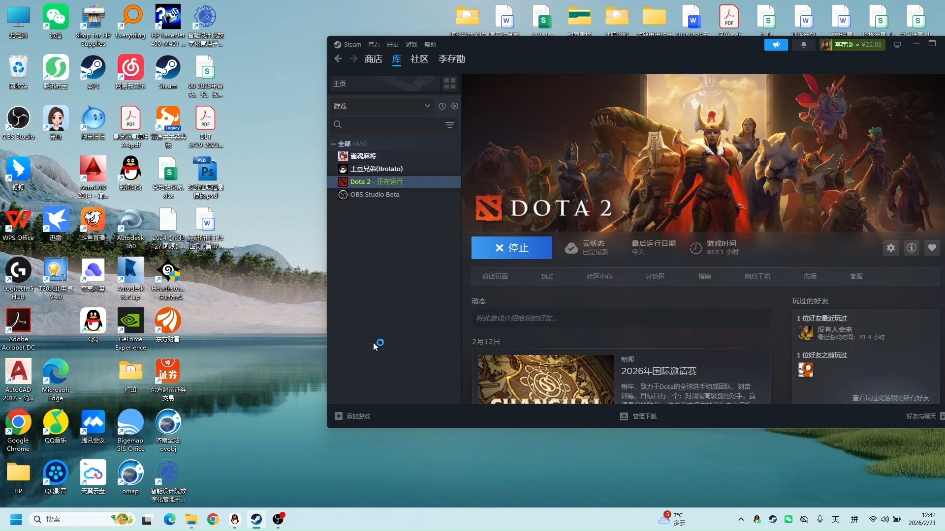The height and width of the screenshot is (531, 945).
Task: Open Steam notifications bell
Action: (804, 45)
